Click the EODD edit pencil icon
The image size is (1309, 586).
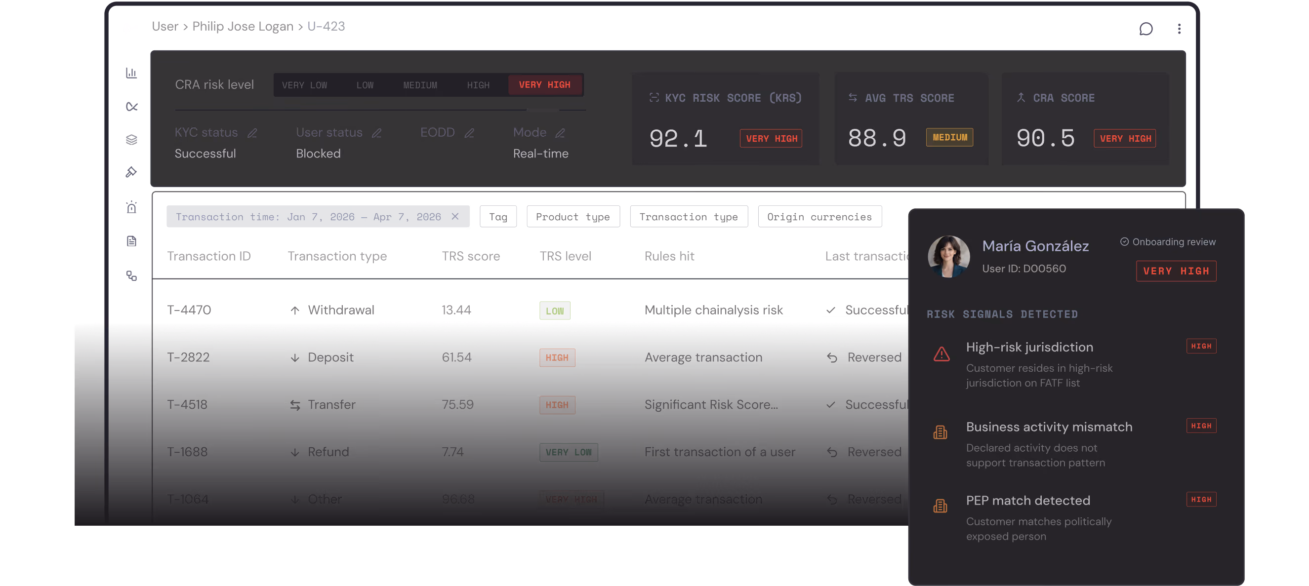pos(469,133)
